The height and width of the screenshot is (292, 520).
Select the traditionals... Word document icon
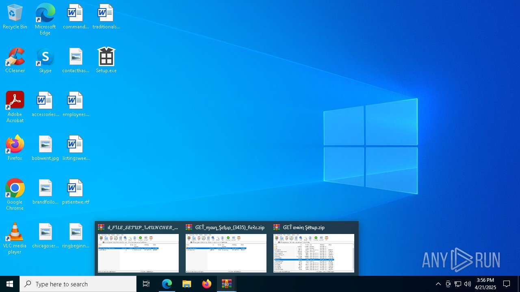(x=106, y=17)
